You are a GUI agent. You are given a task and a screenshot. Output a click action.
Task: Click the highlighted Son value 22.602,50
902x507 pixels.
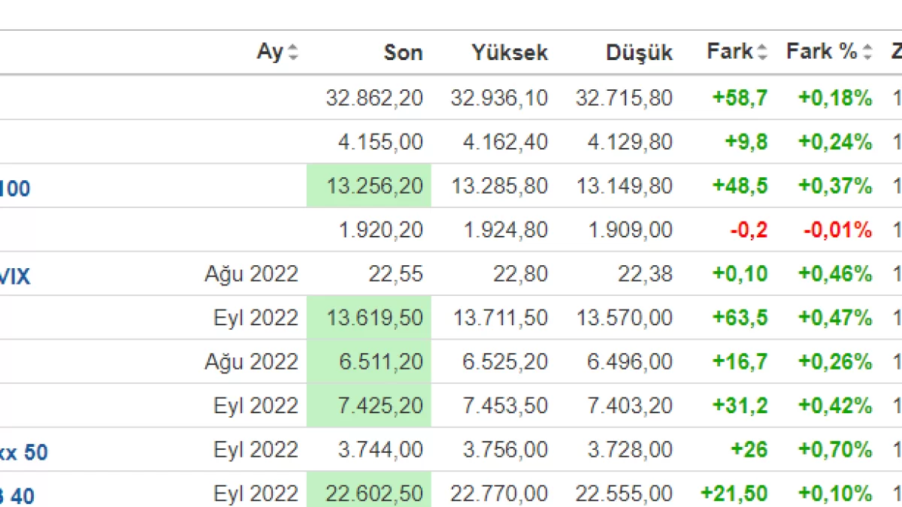pos(374,493)
